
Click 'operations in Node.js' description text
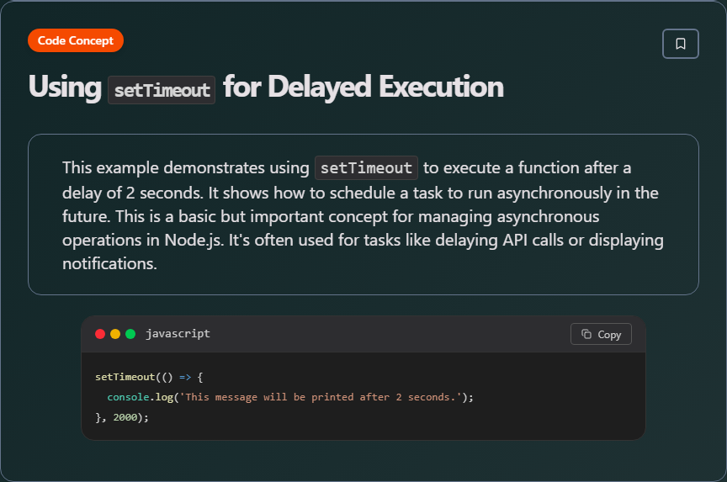pyautogui.click(x=143, y=240)
